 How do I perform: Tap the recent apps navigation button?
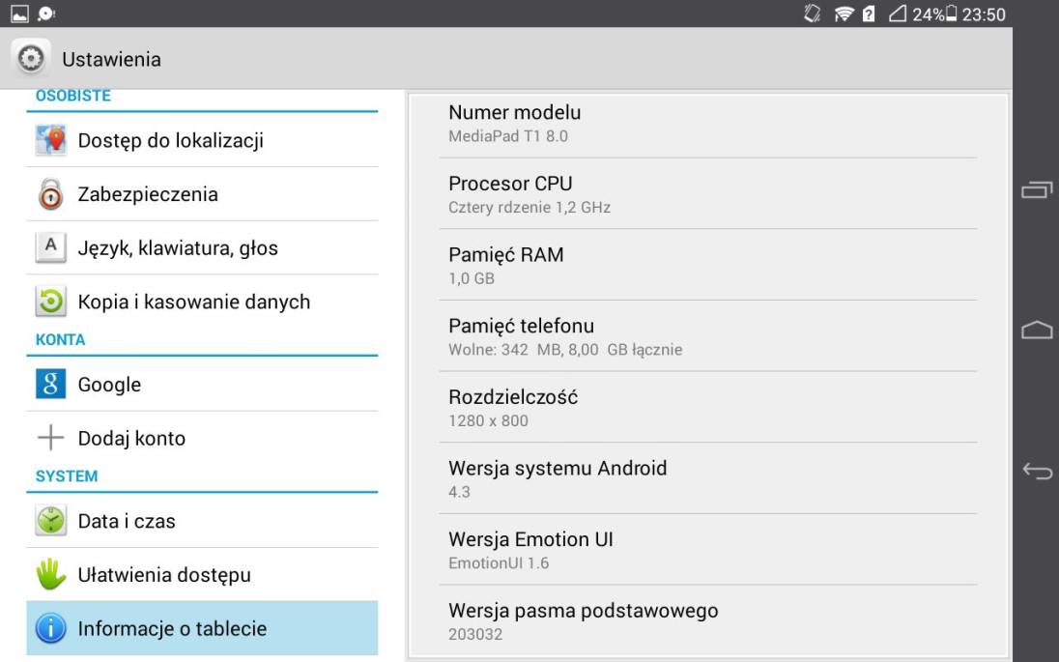point(1037,189)
